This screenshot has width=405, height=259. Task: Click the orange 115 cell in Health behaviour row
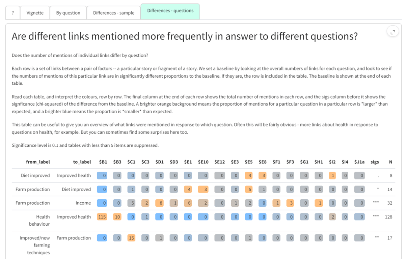tap(102, 217)
